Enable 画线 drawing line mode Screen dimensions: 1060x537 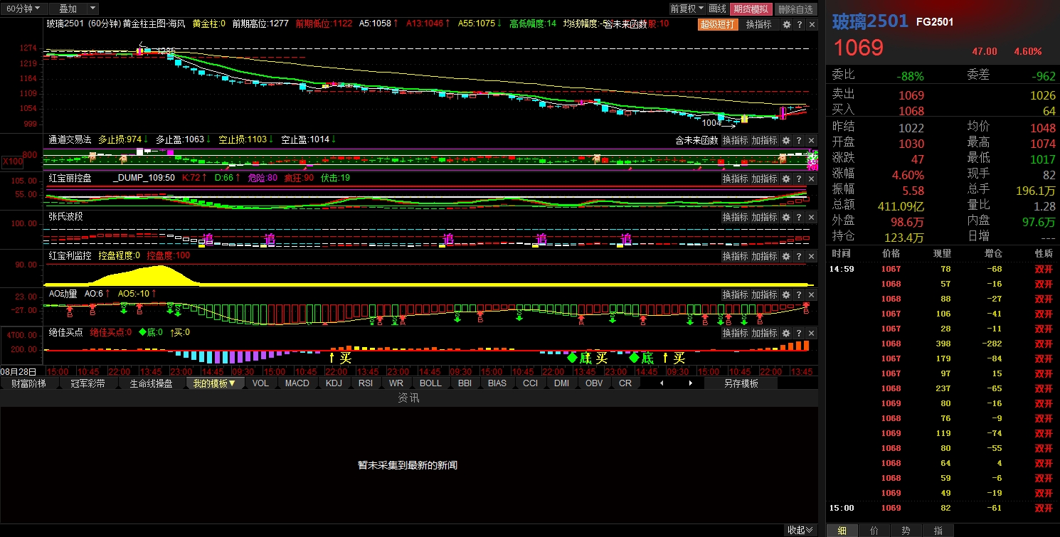pos(718,9)
